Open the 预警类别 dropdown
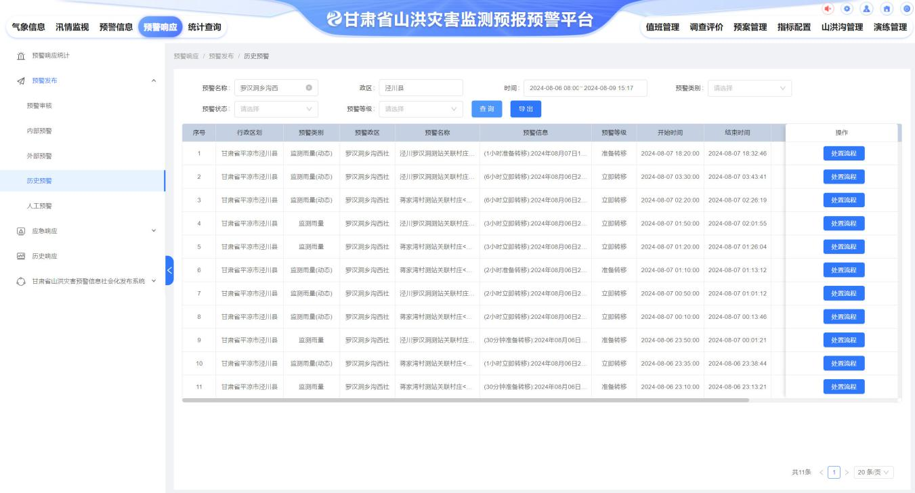The width and height of the screenshot is (915, 493). point(749,88)
